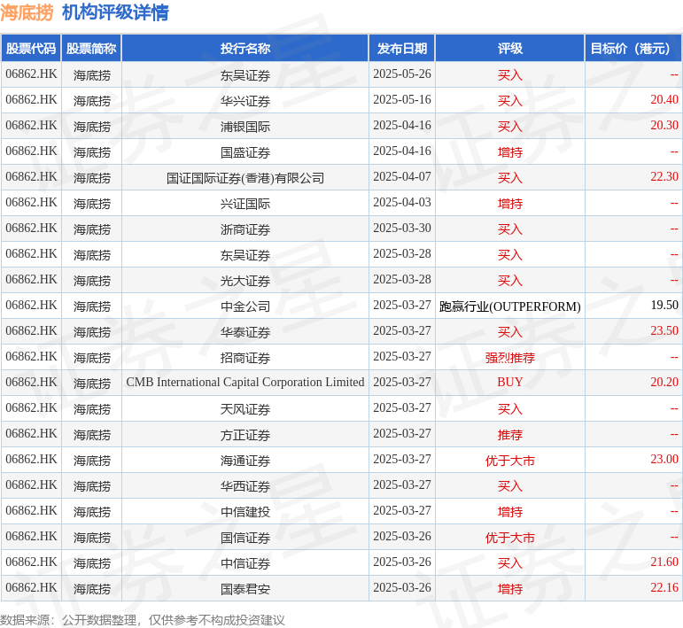Click target price 22.30

[664, 177]
